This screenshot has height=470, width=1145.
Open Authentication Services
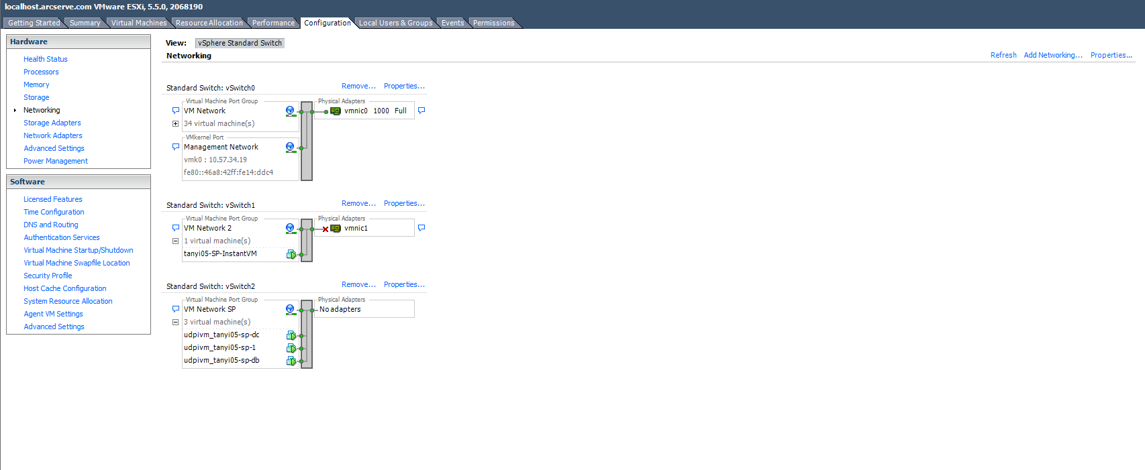pyautogui.click(x=62, y=237)
